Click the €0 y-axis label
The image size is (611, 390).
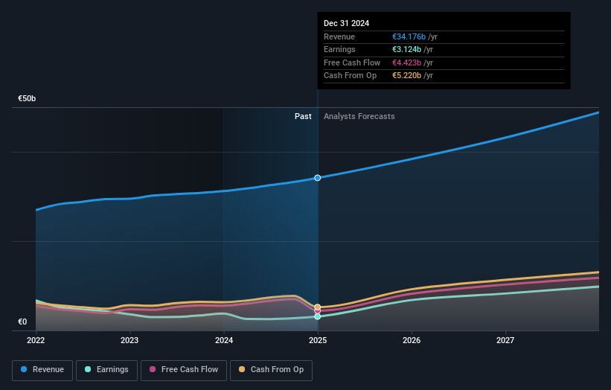(x=22, y=322)
